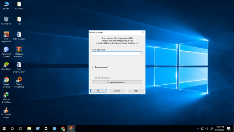Focus the Enter password input field
Image resolution: width=234 pixels, height=132 pixels.
point(117,54)
